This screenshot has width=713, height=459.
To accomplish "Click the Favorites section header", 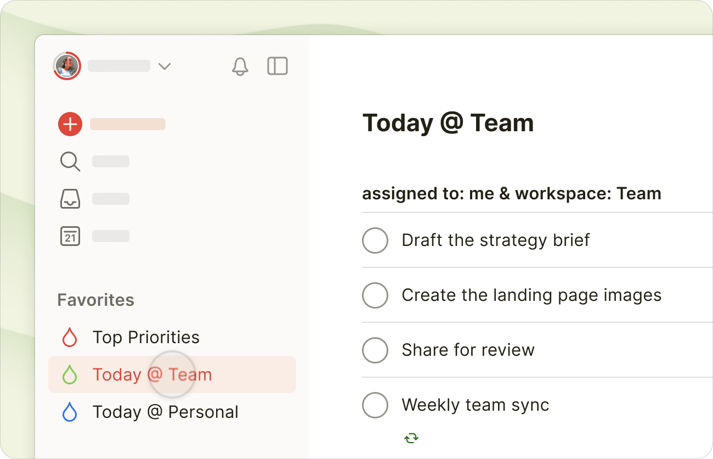I will [96, 300].
